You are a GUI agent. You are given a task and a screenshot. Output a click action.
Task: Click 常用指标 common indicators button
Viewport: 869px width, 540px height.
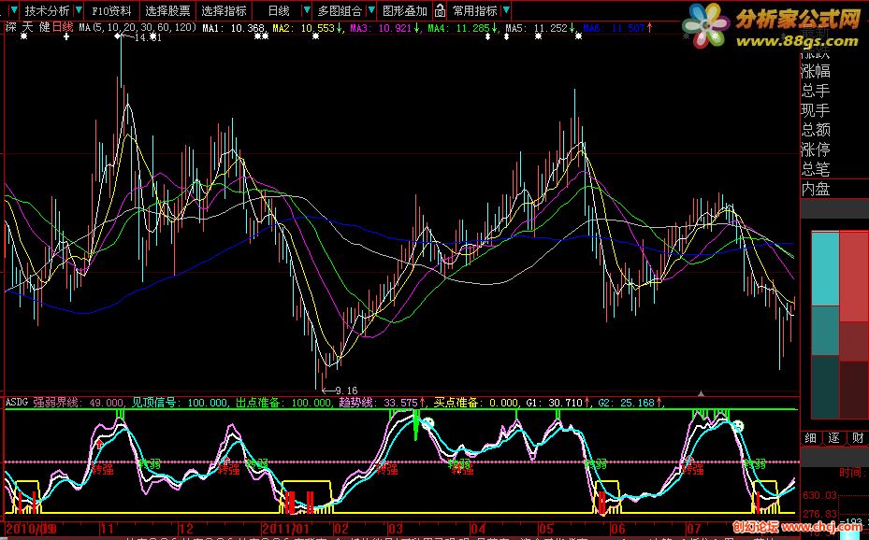click(474, 10)
